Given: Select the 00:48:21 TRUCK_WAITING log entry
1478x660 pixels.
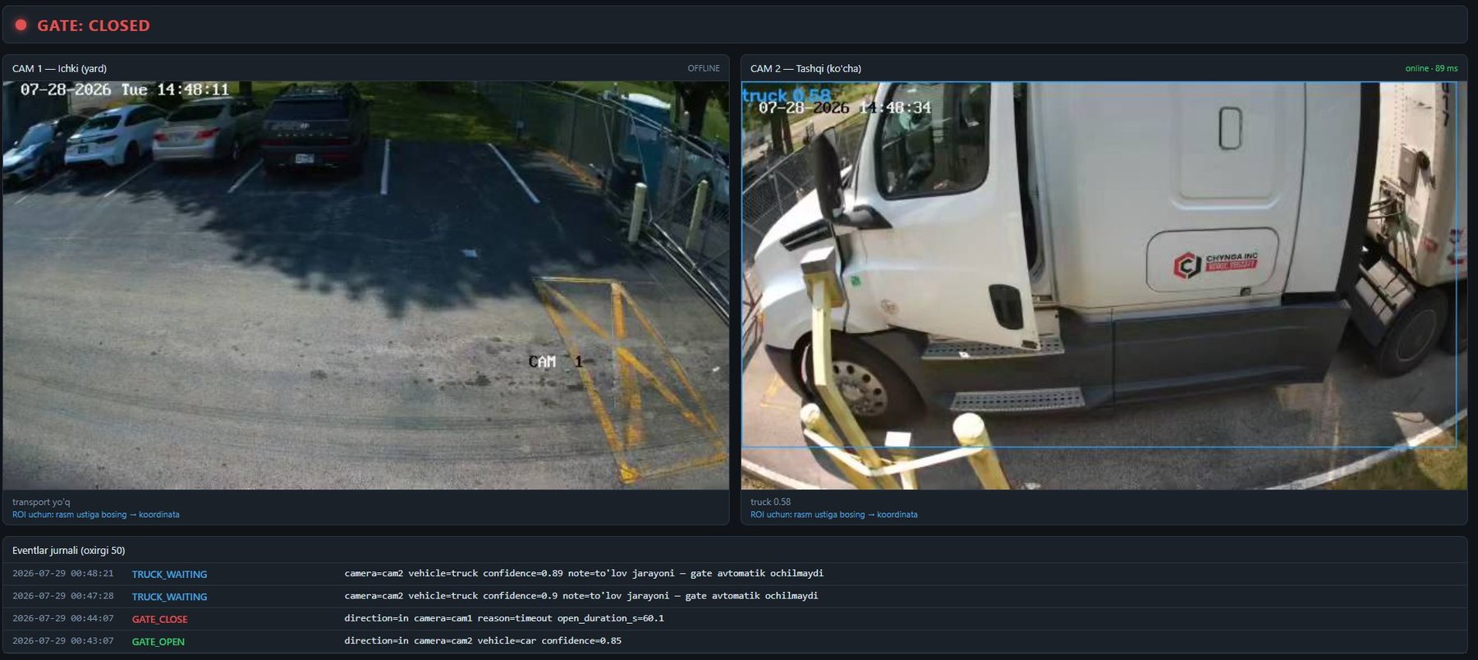Looking at the screenshot, I should [x=735, y=573].
